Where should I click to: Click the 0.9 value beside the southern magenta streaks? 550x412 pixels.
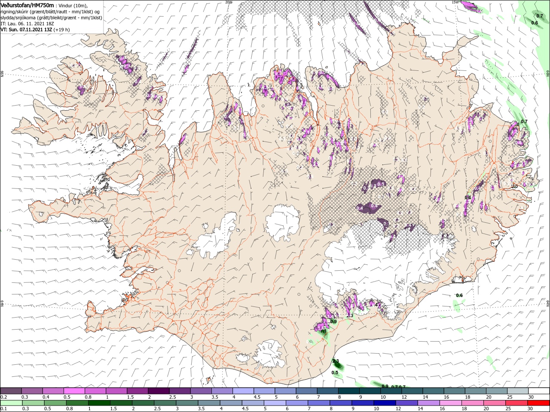(x=333, y=321)
